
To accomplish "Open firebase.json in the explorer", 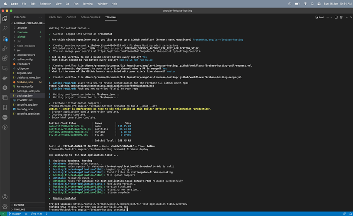I will (25, 82).
